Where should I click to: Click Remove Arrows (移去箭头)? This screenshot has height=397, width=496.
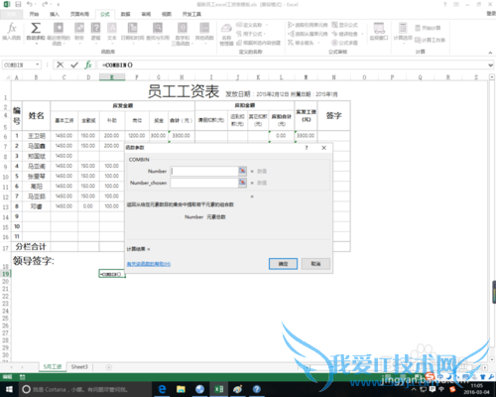(x=301, y=43)
